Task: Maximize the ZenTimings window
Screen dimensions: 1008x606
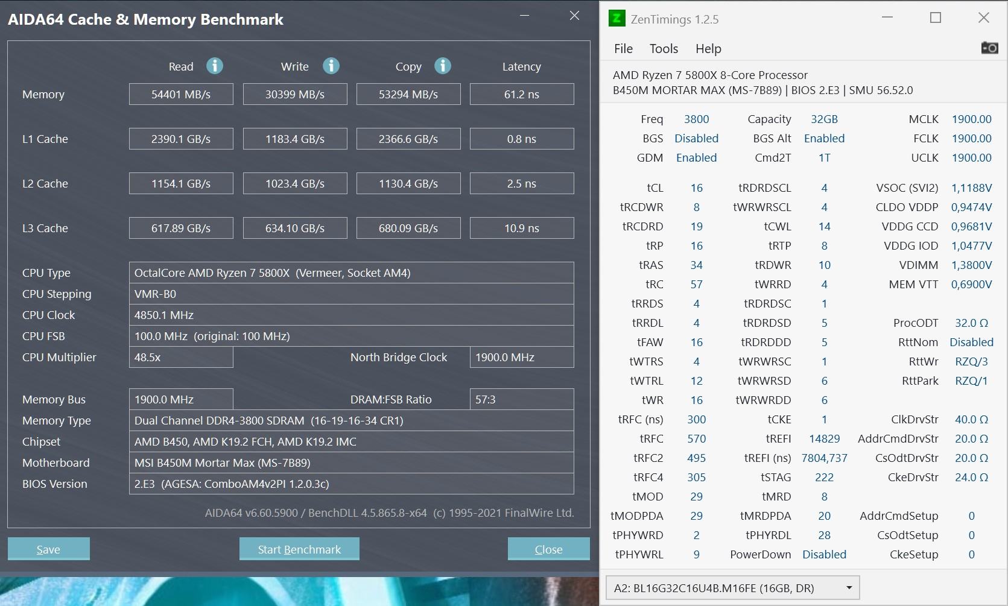Action: (x=936, y=17)
